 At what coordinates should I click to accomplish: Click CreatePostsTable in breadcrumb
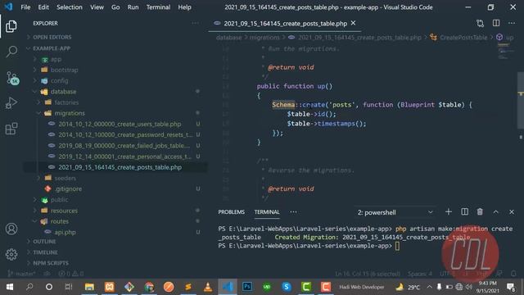pos(463,38)
